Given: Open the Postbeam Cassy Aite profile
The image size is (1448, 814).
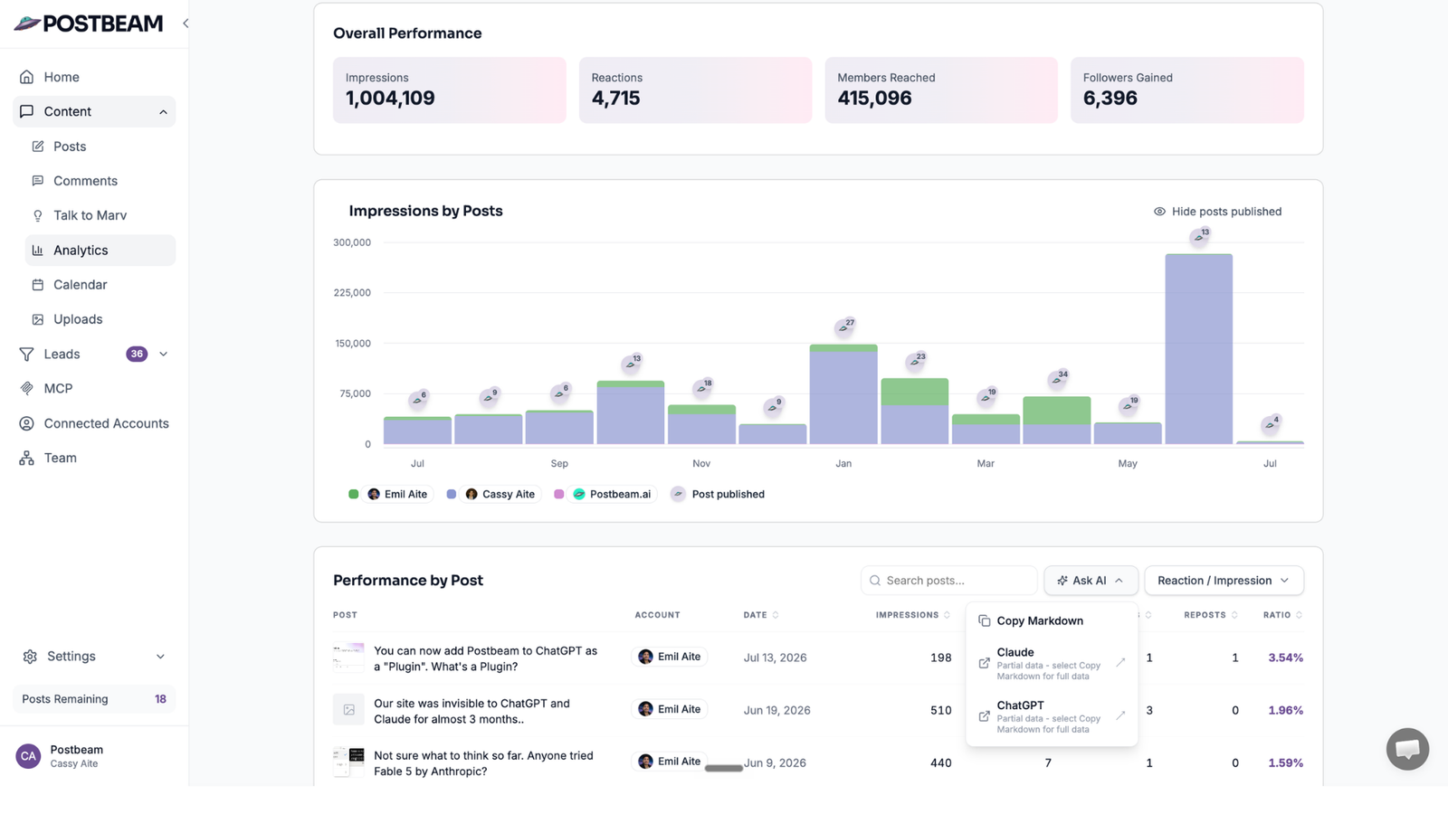Looking at the screenshot, I should 94,756.
